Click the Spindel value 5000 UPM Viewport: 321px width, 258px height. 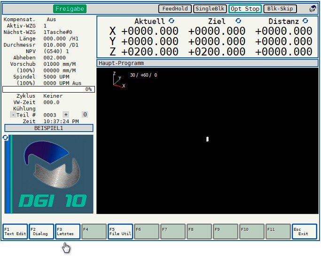pos(56,77)
